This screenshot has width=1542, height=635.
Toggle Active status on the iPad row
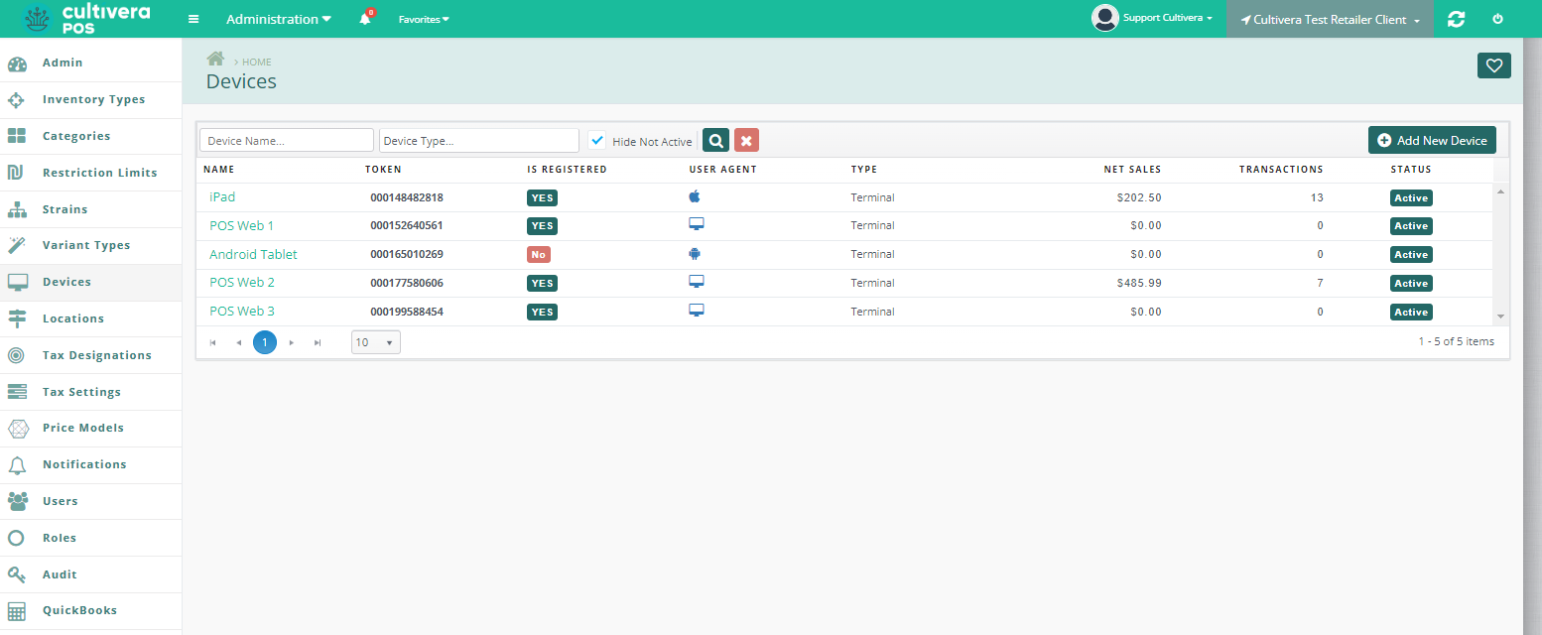tap(1410, 197)
